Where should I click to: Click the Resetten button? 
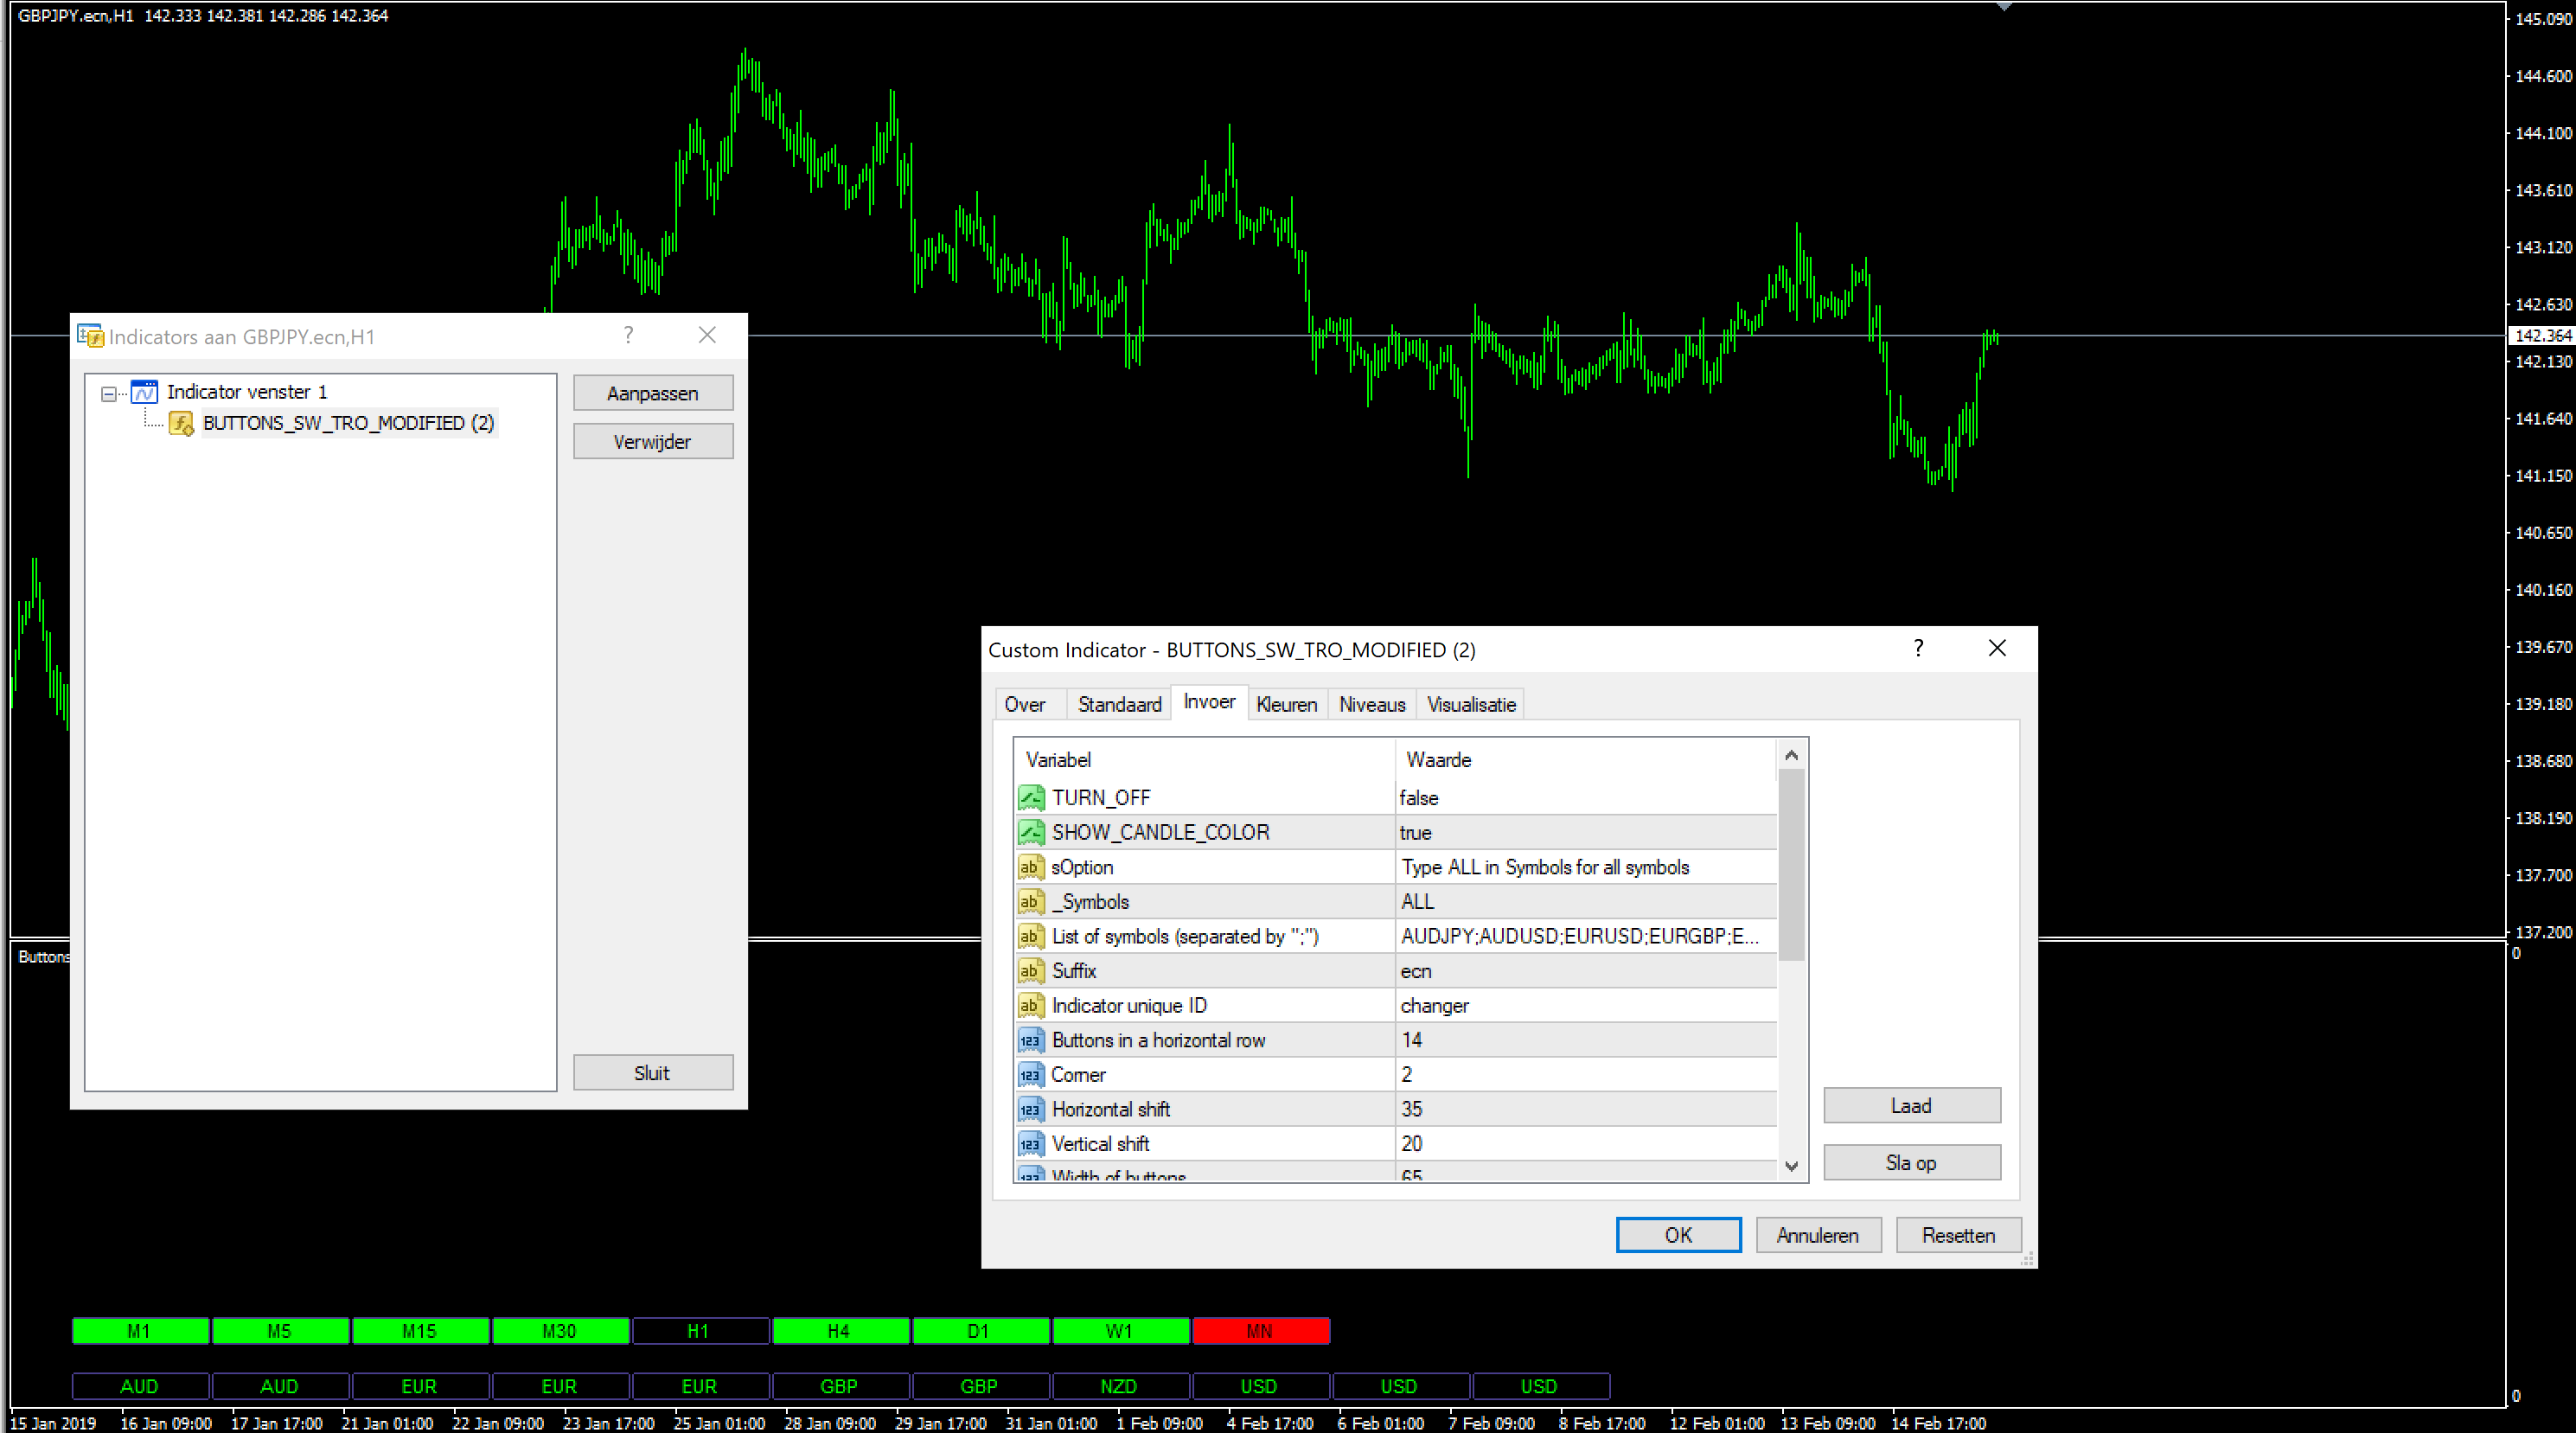tap(1957, 1235)
